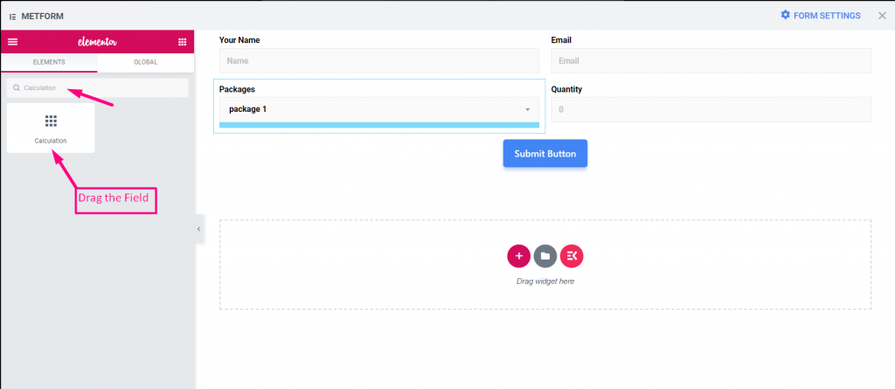The width and height of the screenshot is (895, 389).
Task: Click the Your Name input field
Action: coord(378,60)
